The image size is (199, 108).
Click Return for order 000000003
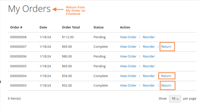166,85
